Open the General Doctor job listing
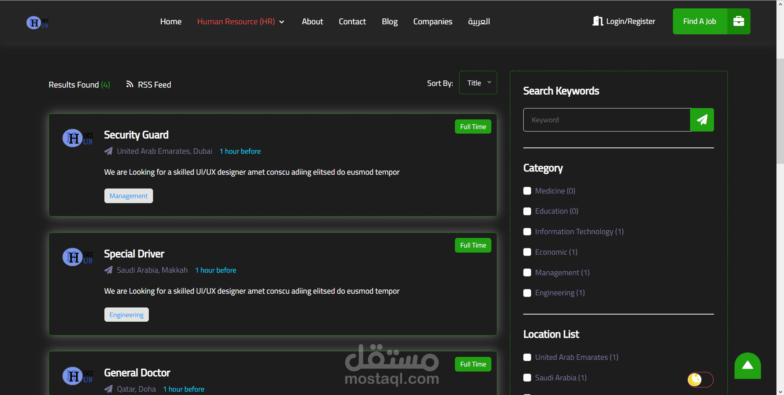The width and height of the screenshot is (784, 395). tap(137, 373)
